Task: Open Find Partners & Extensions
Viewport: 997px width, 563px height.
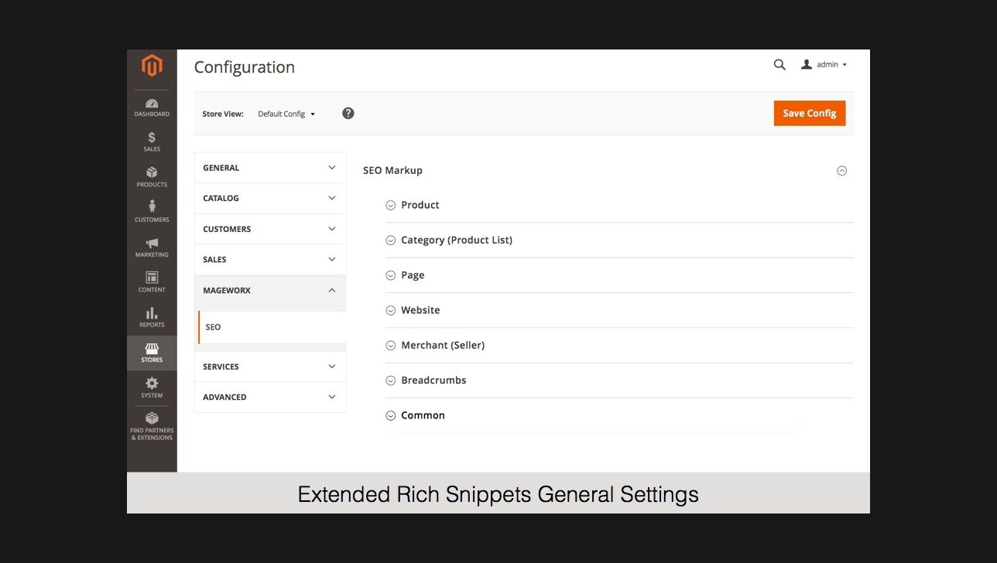Action: [x=152, y=426]
